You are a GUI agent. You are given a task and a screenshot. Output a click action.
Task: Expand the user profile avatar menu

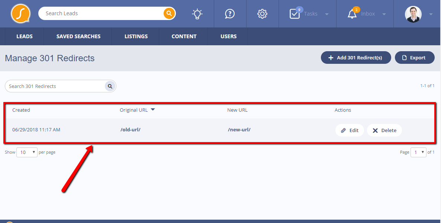coord(413,14)
